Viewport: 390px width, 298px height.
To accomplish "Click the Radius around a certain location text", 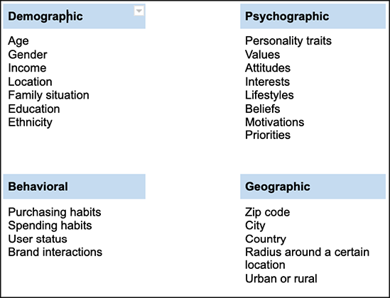I will (x=307, y=258).
